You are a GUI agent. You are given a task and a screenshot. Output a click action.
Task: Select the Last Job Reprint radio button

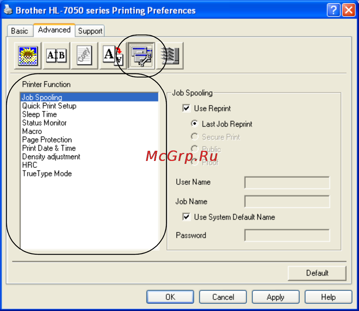[x=195, y=124]
